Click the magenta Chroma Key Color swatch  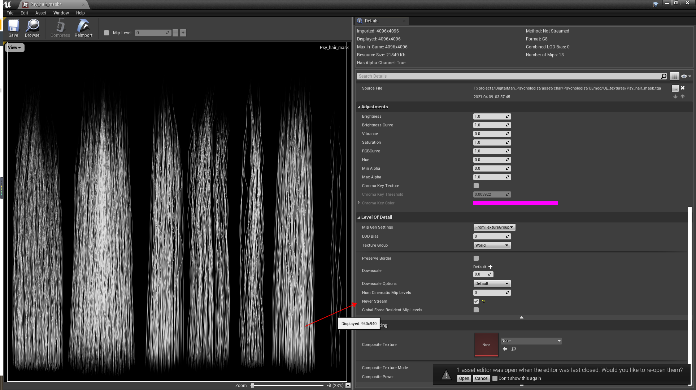point(515,203)
